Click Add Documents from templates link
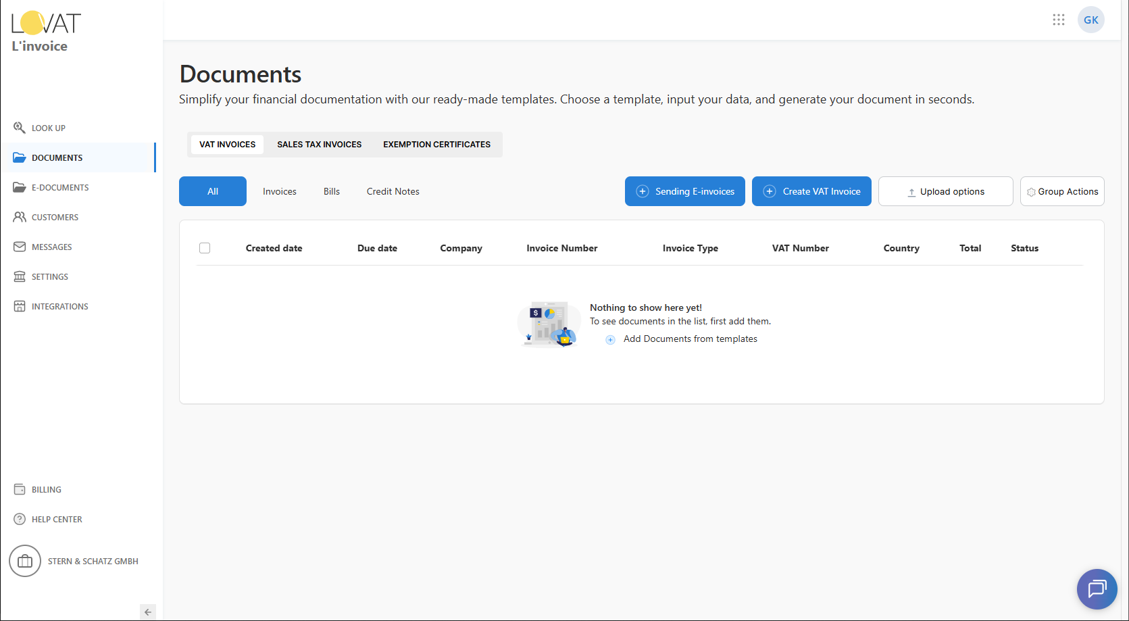Image resolution: width=1129 pixels, height=621 pixels. (690, 339)
